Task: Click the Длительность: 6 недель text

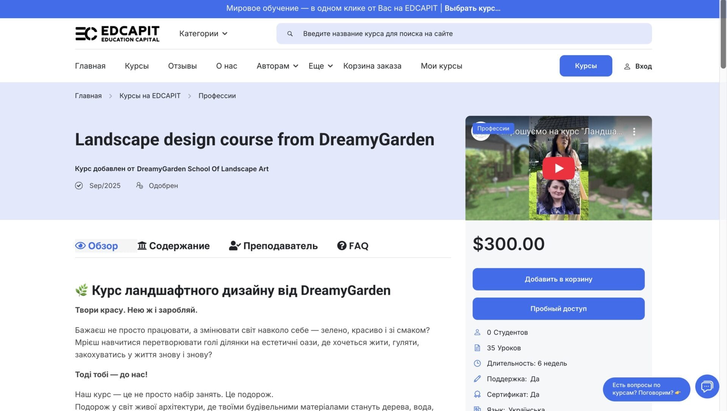Action: 527,363
